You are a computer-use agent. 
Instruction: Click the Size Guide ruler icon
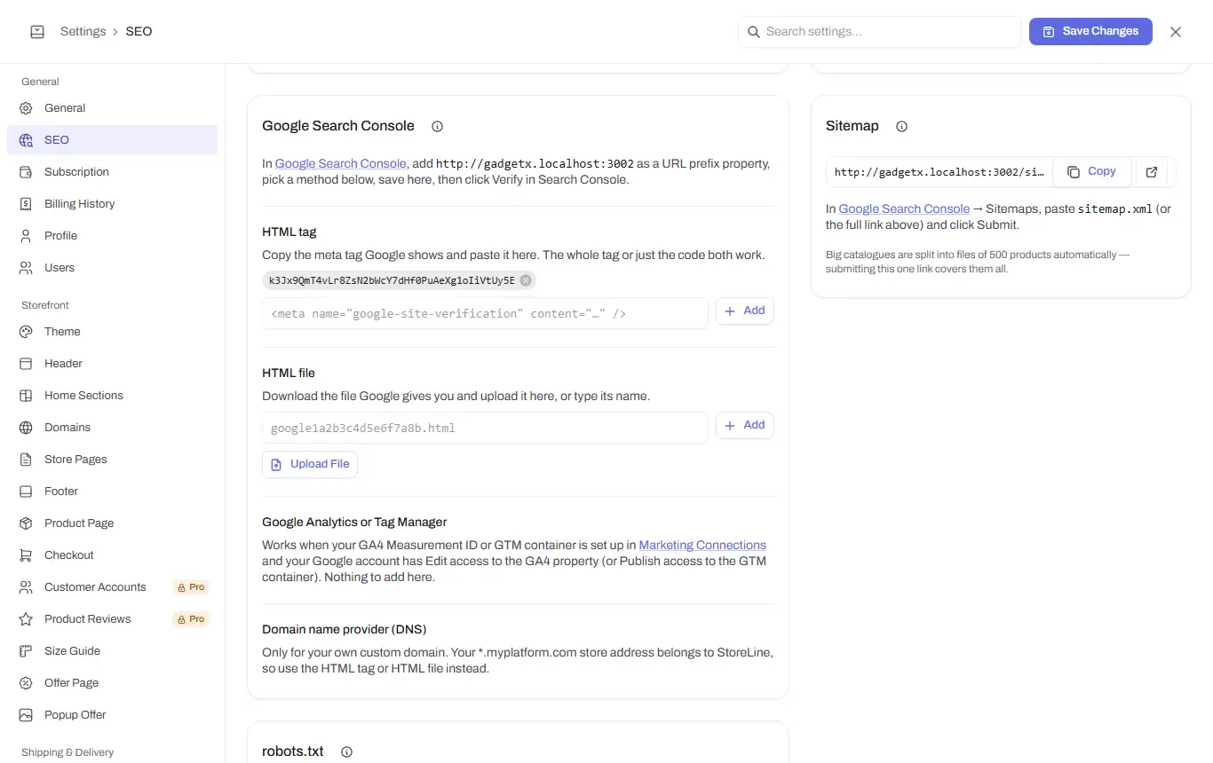click(x=27, y=651)
